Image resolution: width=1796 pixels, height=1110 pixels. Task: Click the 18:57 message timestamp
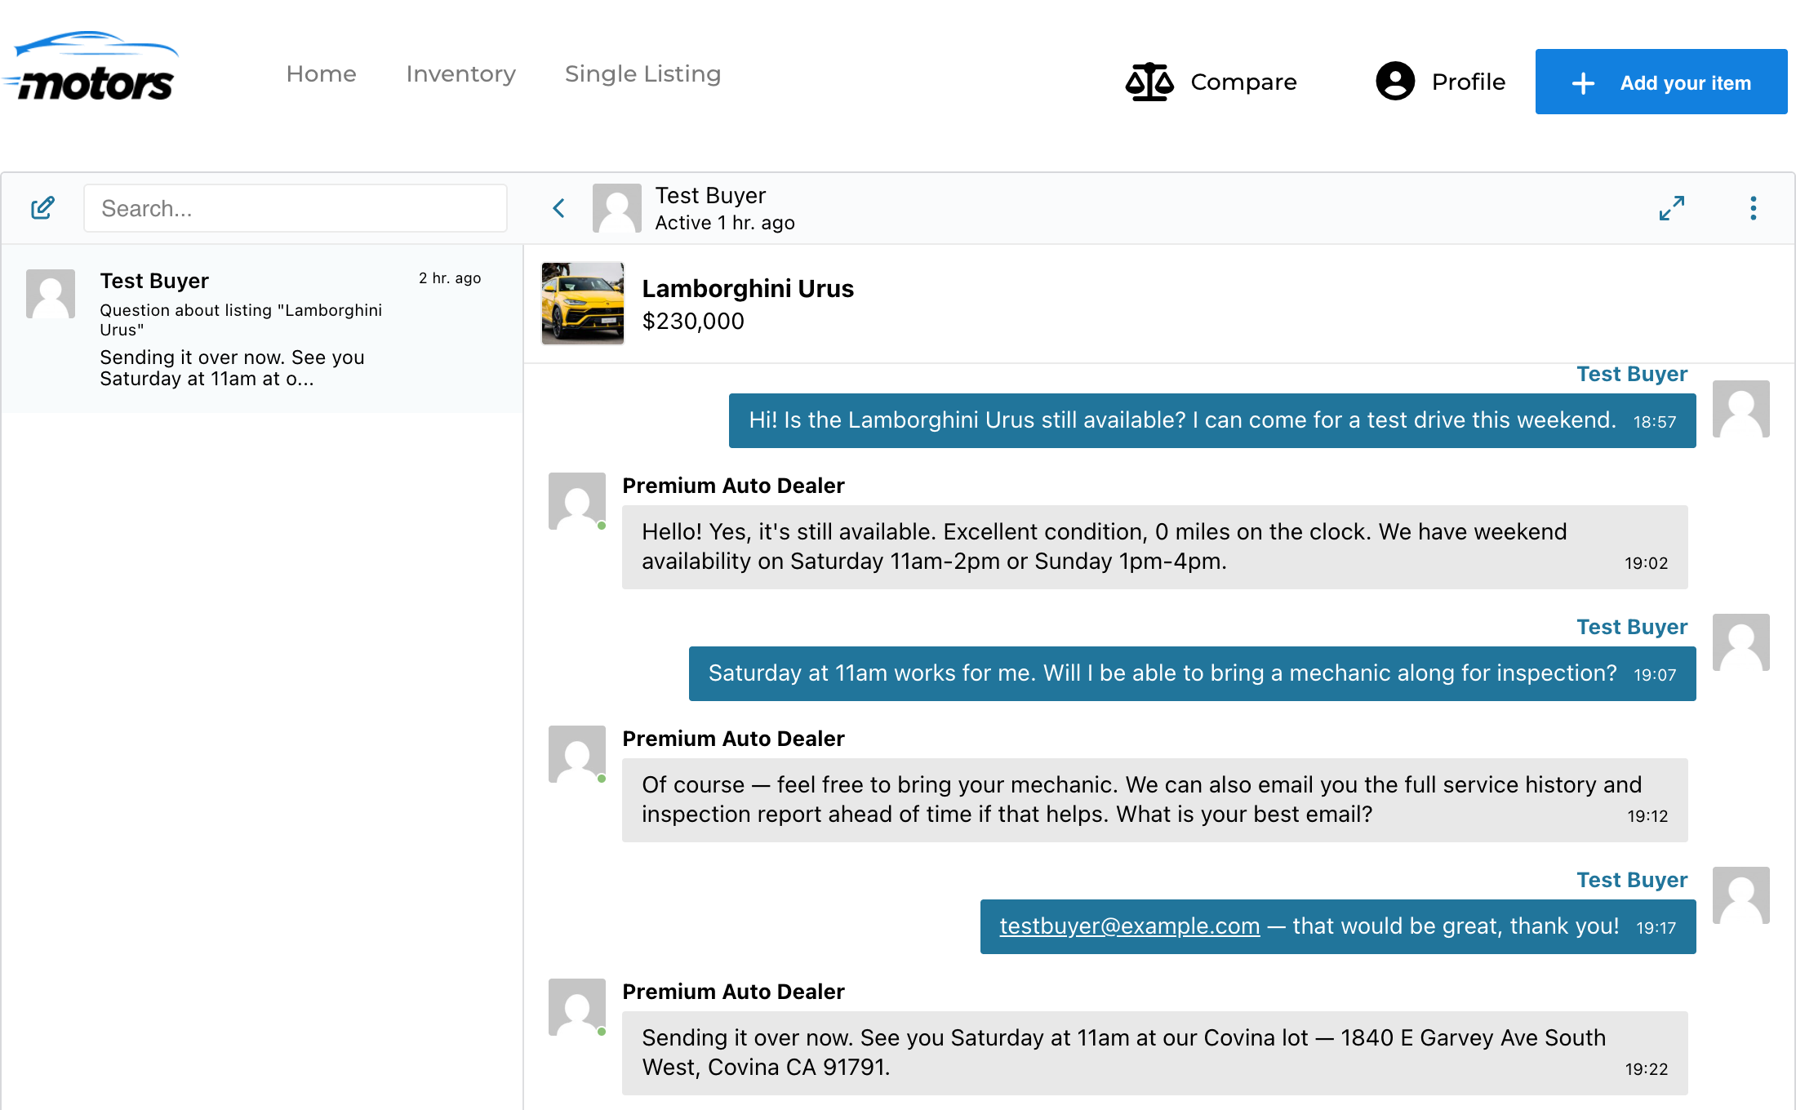1655,422
